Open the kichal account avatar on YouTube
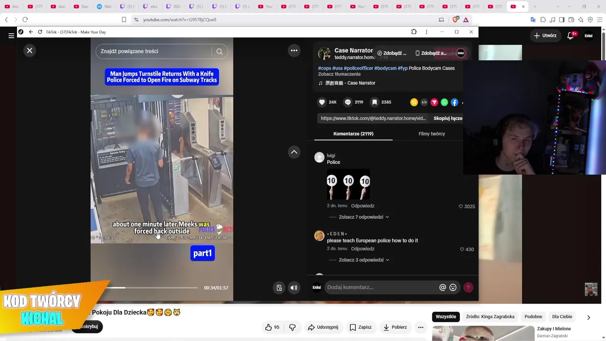The height and width of the screenshot is (341, 606). [588, 36]
